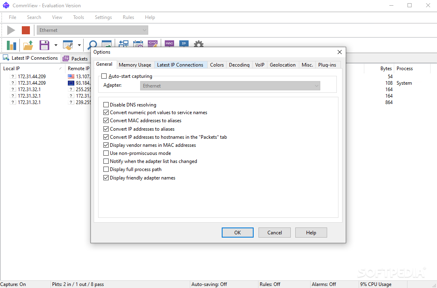Click the Cancel button in Options
The height and width of the screenshot is (288, 437).
coord(275,233)
